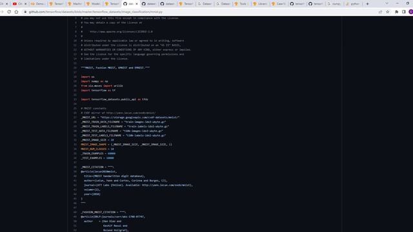413x232 pixels.
Task: Click the 'import tensorflow as tf' line
Action: tap(98, 90)
